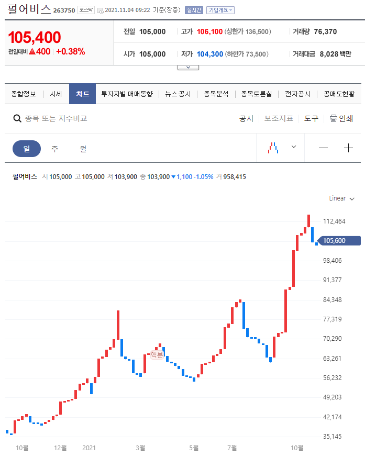Expand the Linear scale dropdown
Screen dimensions: 365x457
tap(341, 198)
